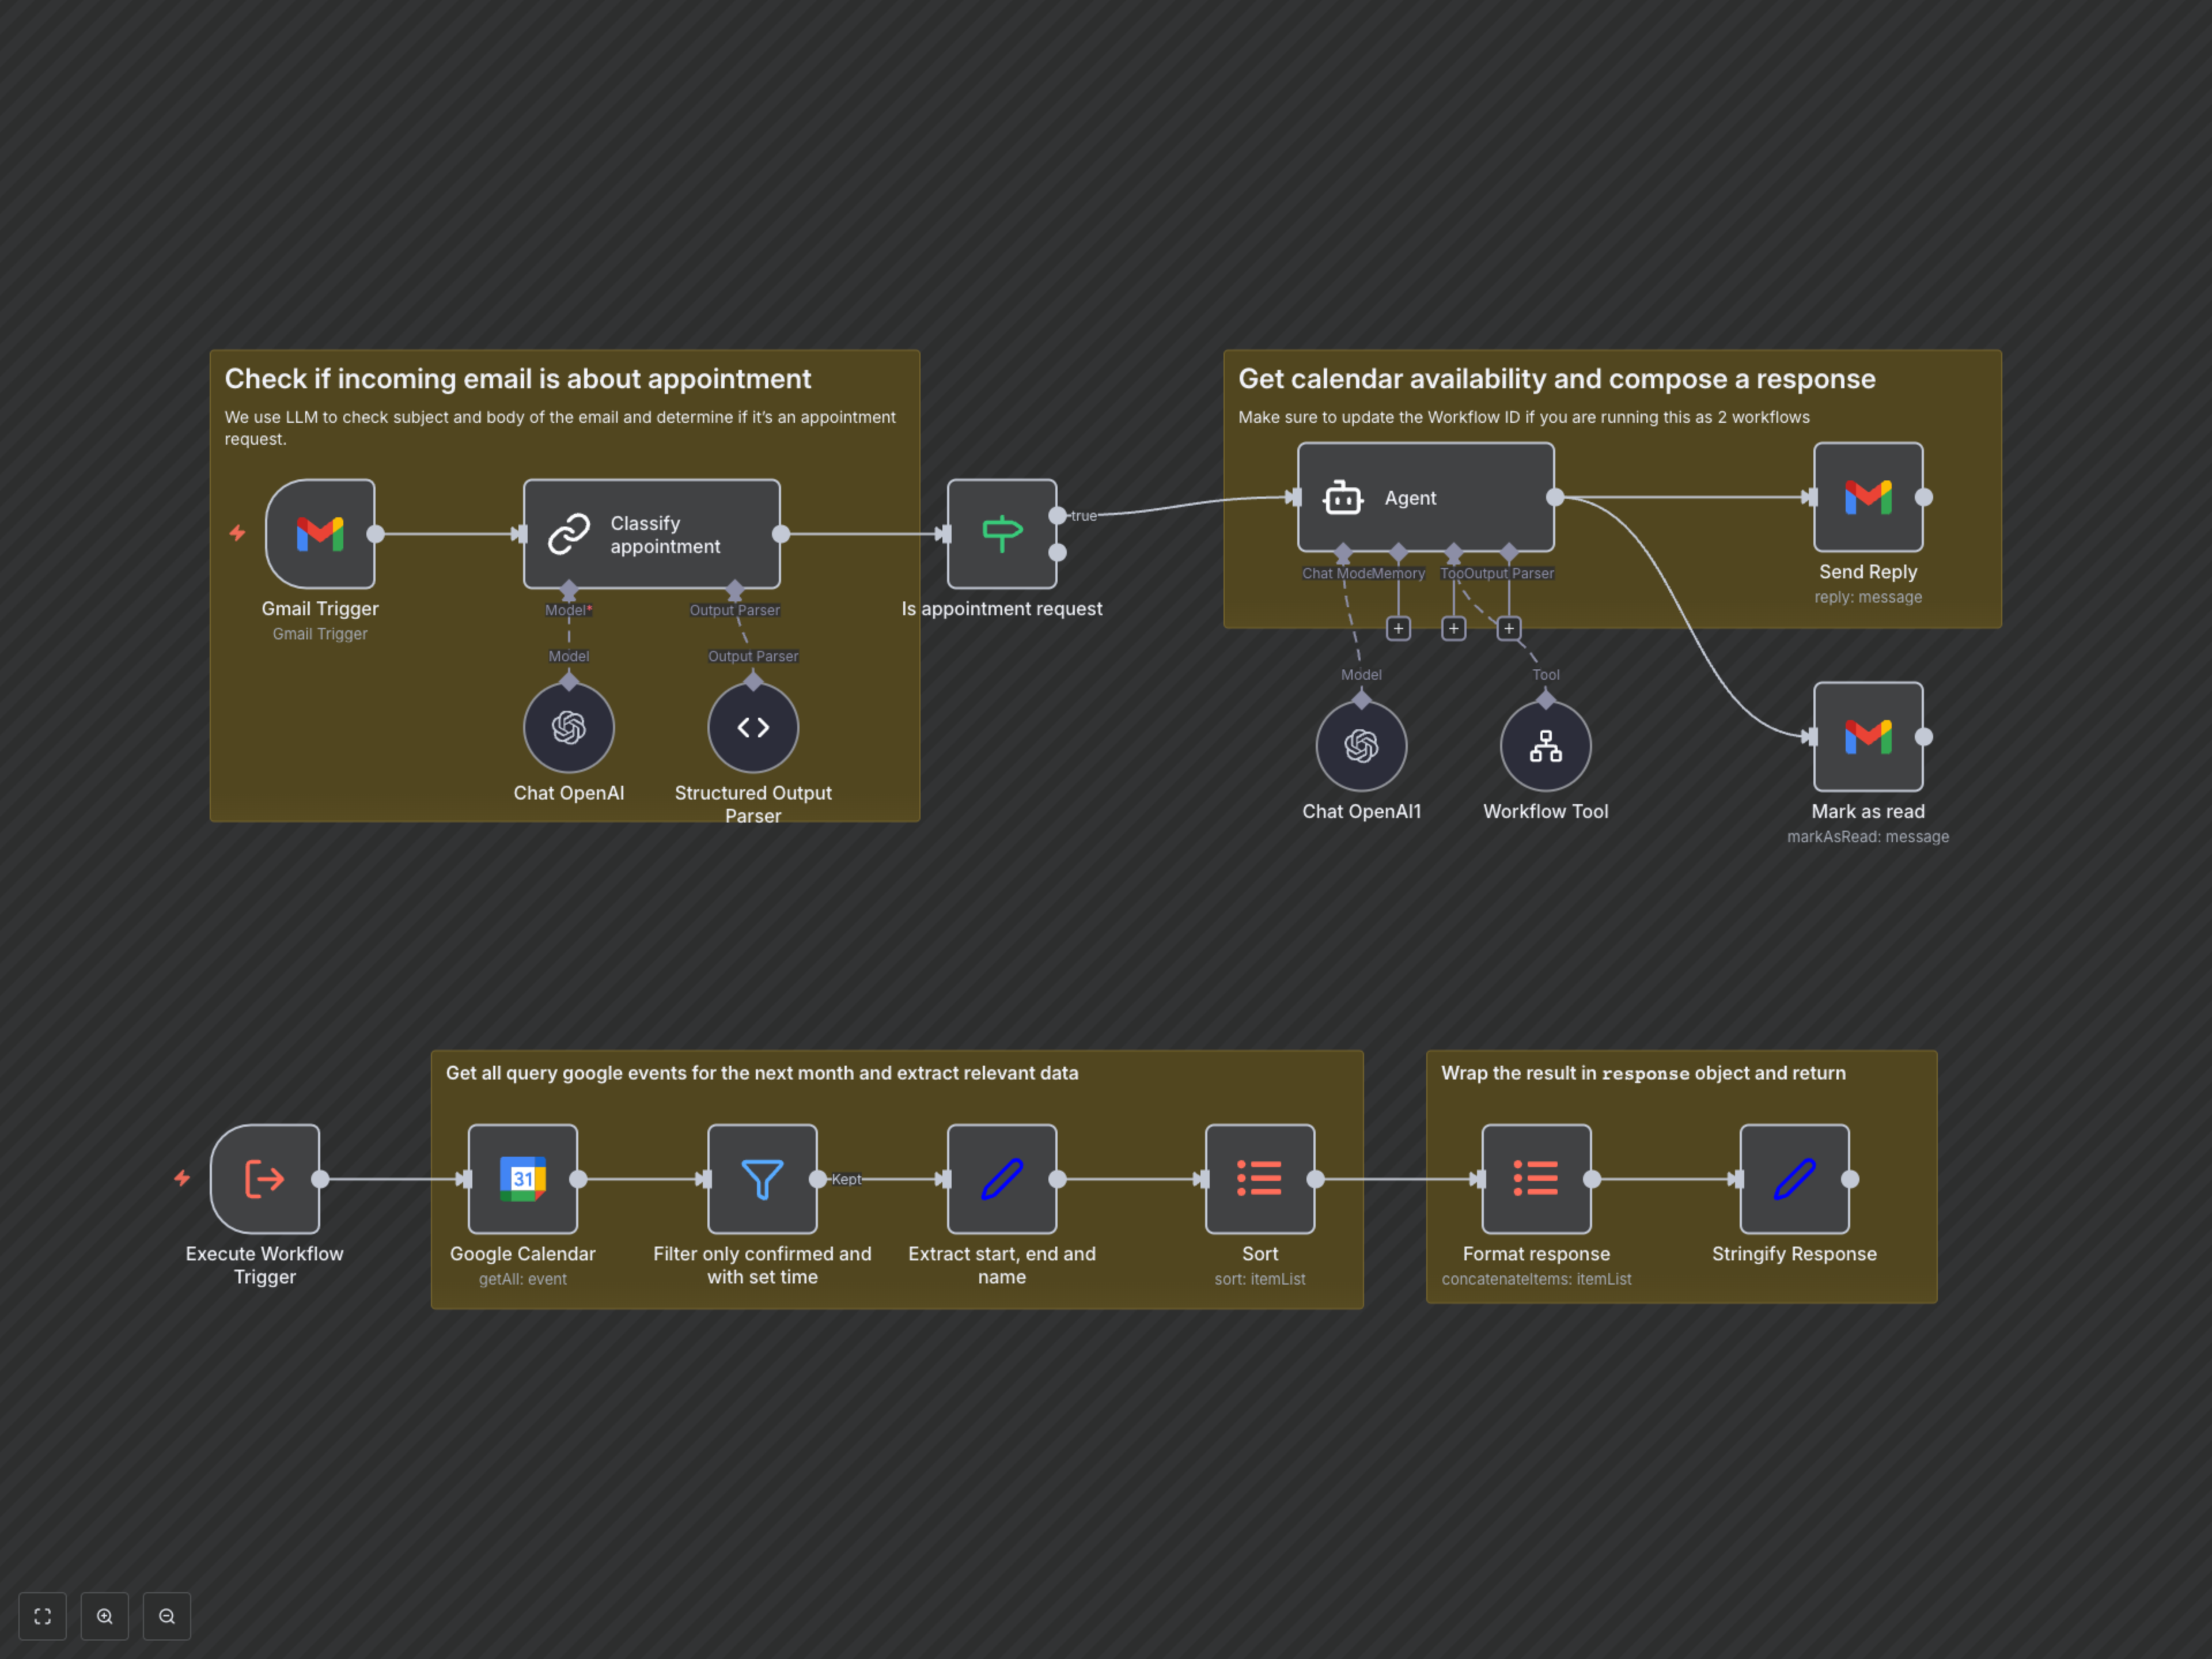This screenshot has width=2212, height=1659.
Task: Select the Execute Workflow Trigger node
Action: tap(265, 1179)
